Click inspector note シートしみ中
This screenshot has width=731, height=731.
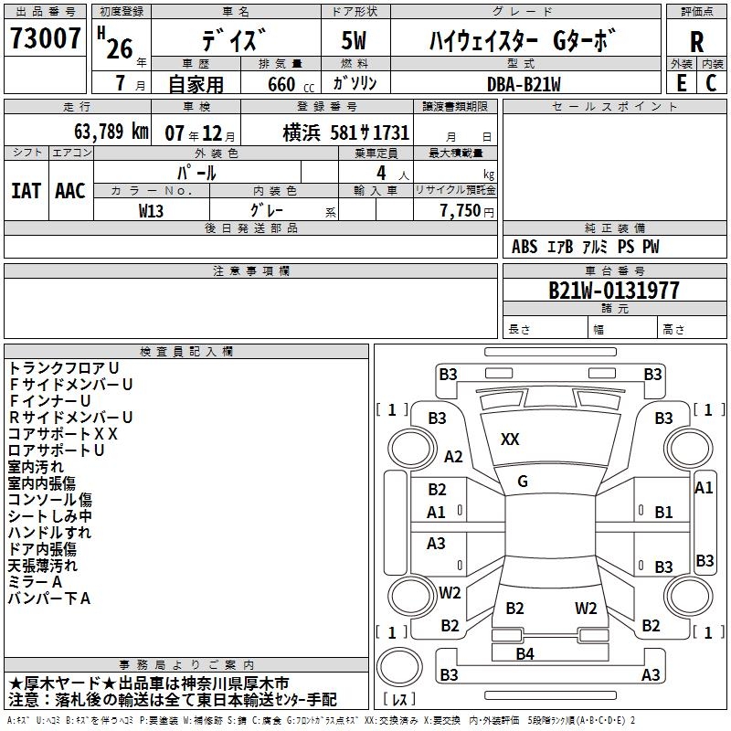(x=50, y=516)
